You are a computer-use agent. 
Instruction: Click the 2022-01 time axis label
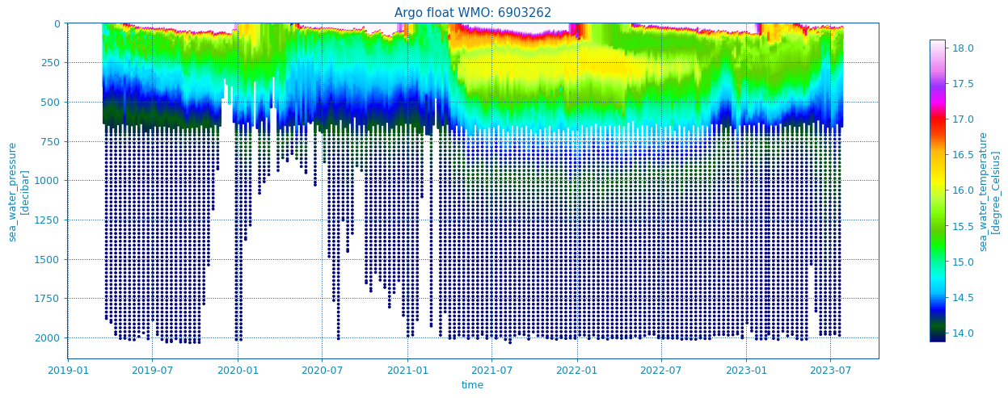pyautogui.click(x=577, y=371)
